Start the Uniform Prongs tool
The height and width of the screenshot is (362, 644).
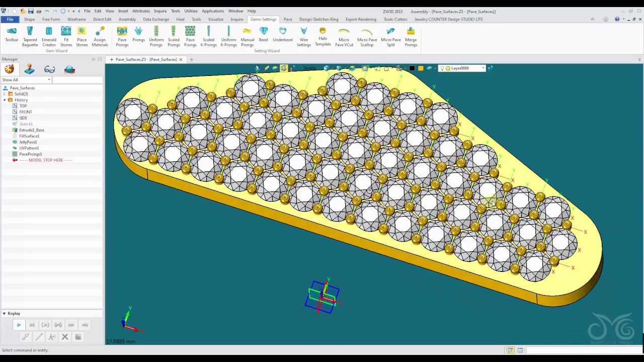[x=156, y=37]
